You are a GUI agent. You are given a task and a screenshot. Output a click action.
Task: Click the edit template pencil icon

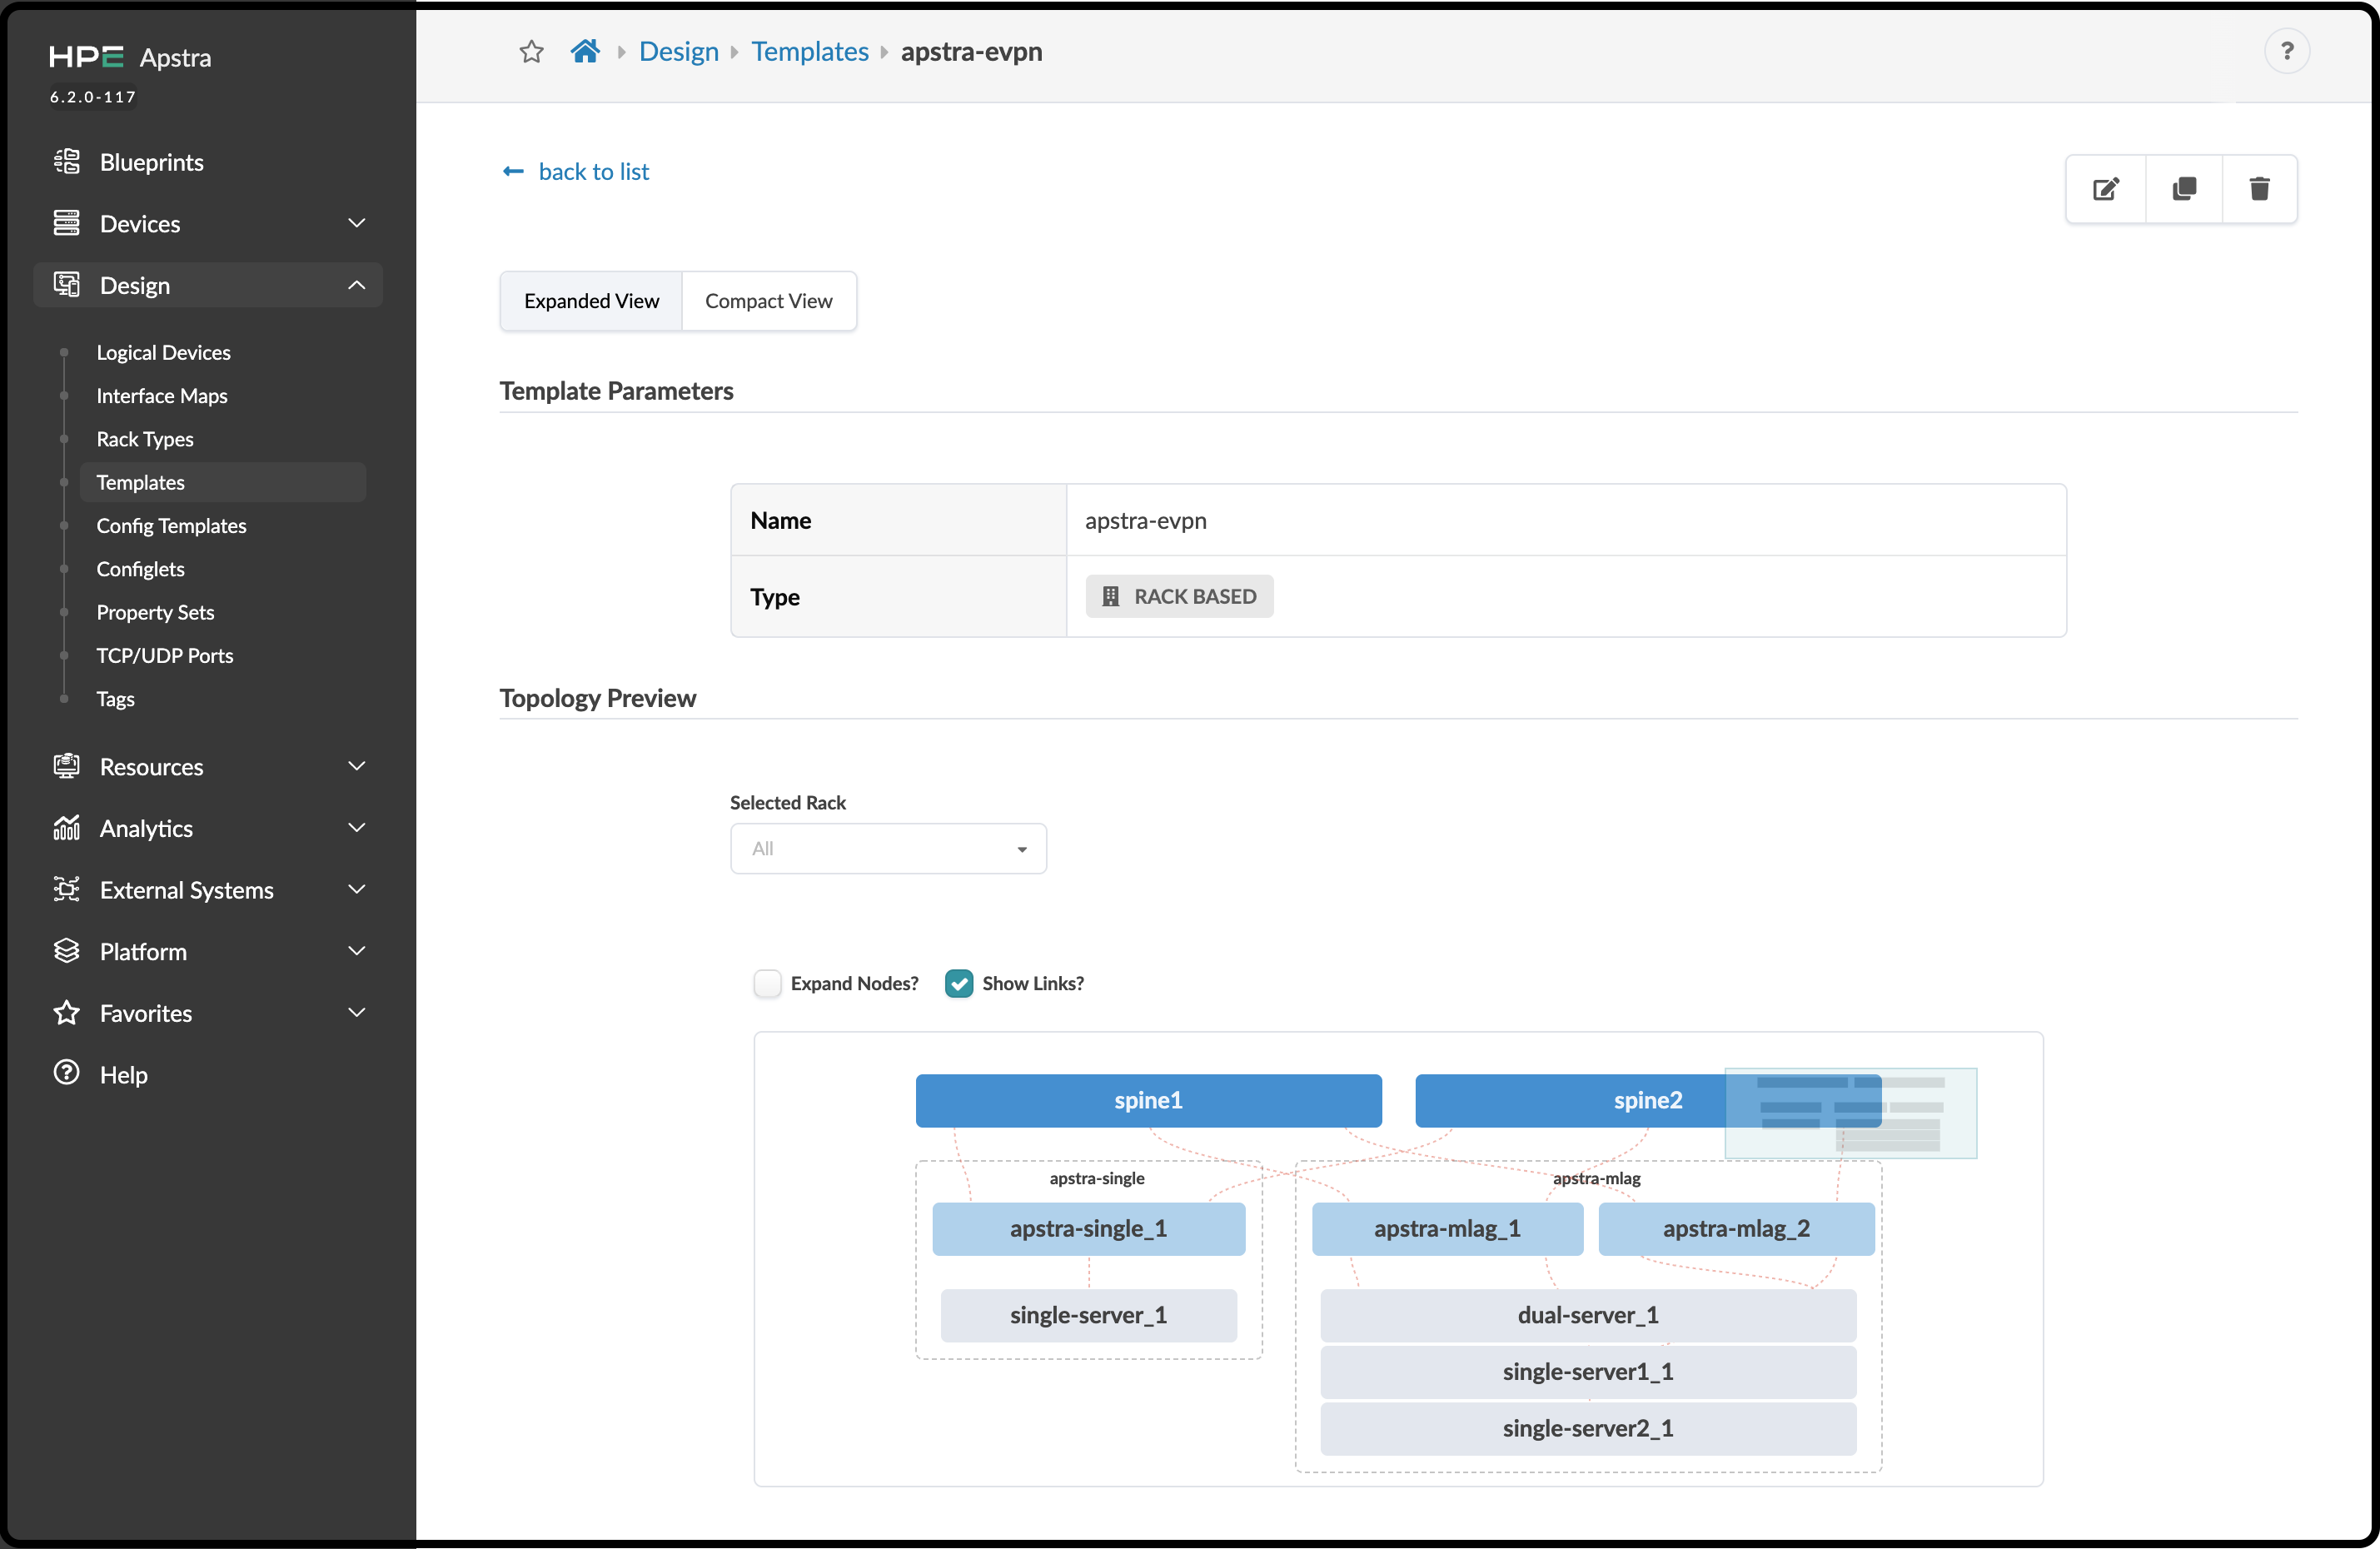coord(2106,189)
